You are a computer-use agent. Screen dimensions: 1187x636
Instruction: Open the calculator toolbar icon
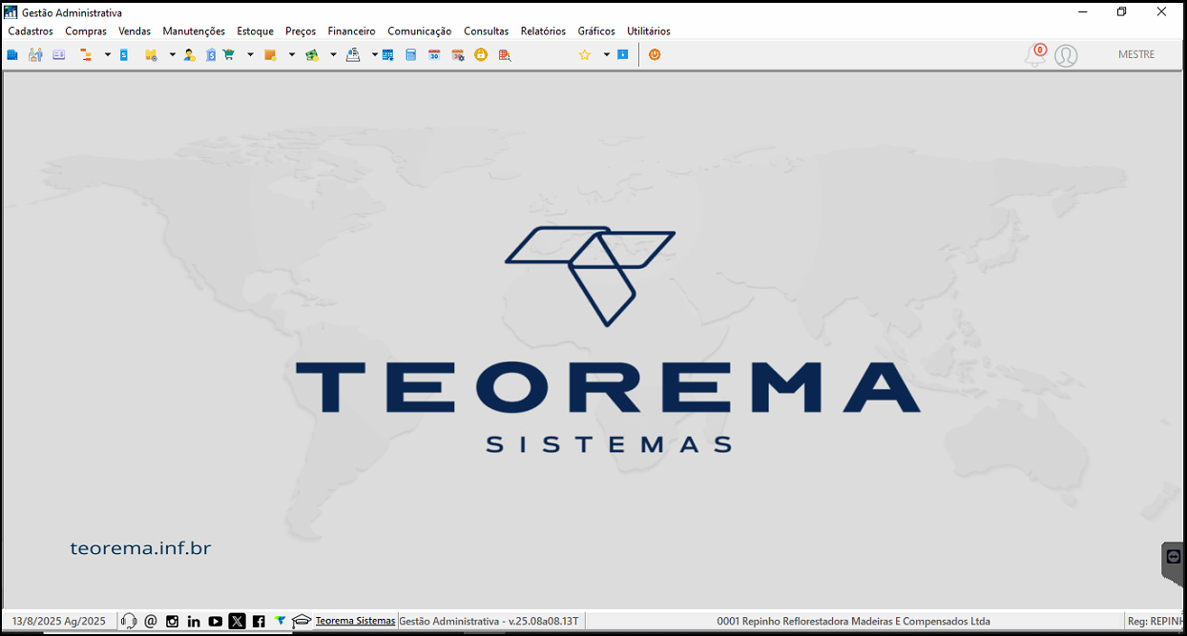point(411,55)
